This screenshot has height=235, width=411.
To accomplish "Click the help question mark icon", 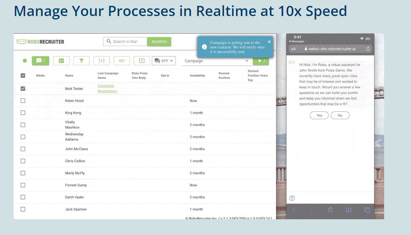I will tap(292, 198).
